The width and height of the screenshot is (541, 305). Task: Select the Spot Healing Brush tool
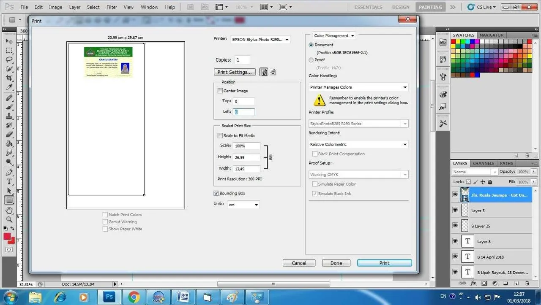[9, 98]
